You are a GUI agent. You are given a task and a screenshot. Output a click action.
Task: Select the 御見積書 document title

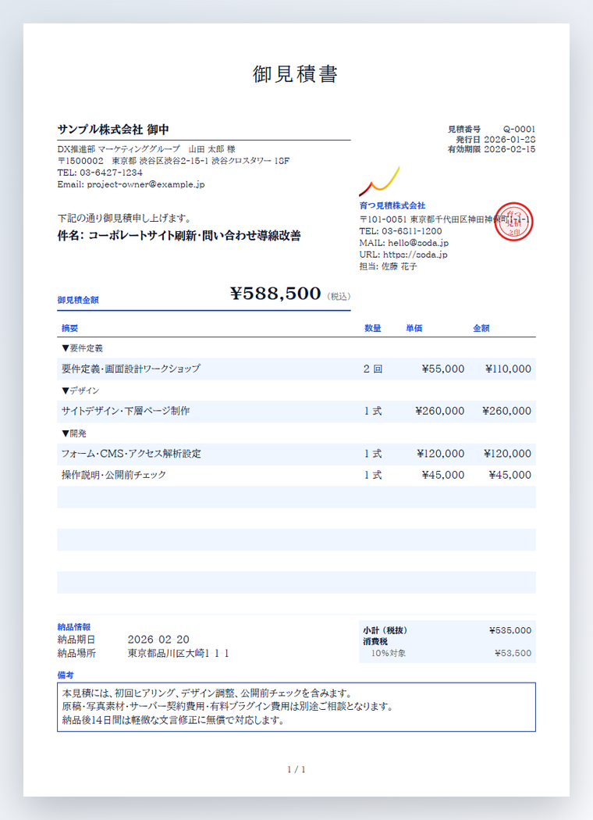296,74
